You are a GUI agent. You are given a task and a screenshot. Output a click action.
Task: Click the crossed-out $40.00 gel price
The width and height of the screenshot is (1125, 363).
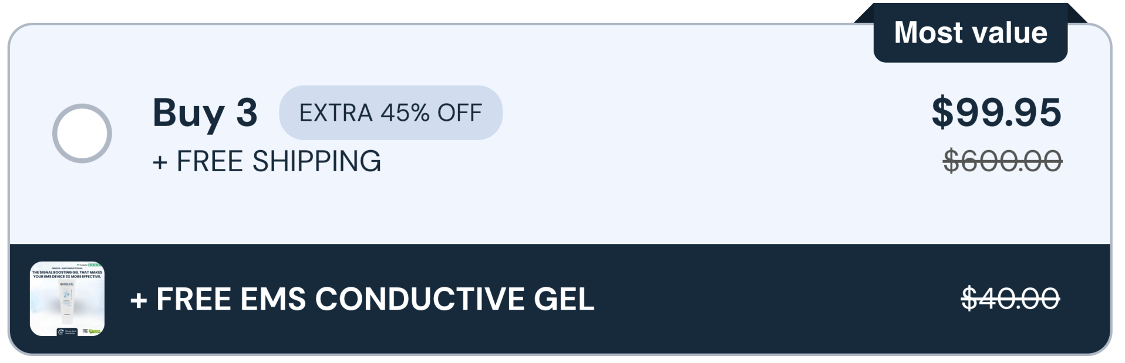click(x=1010, y=298)
